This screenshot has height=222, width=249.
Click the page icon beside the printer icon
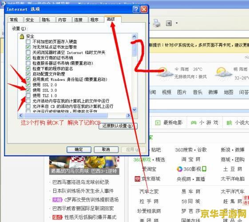tap(169, 24)
